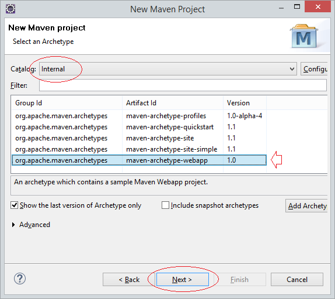The width and height of the screenshot is (335, 299).
Task: Minimize the New Maven Project window
Action: pyautogui.click(x=281, y=8)
